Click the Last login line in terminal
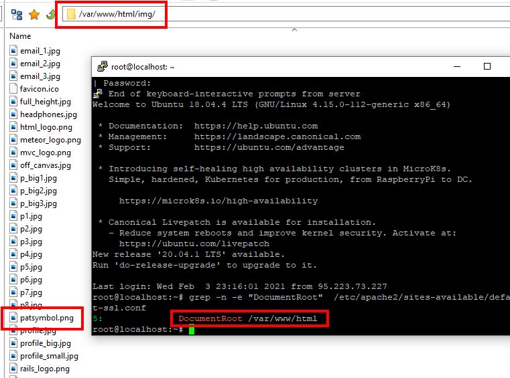 240,286
